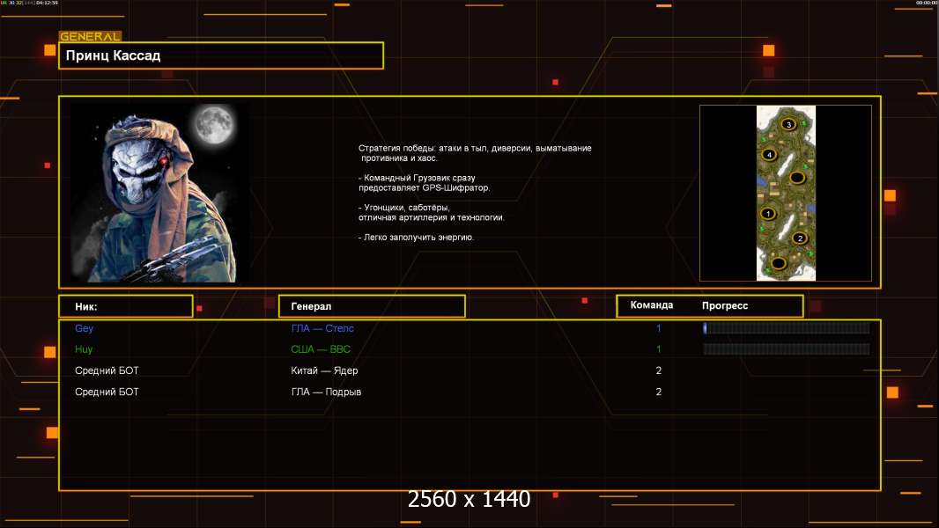This screenshot has height=528, width=939.
Task: Click start position 4 on map
Action: tap(769, 155)
